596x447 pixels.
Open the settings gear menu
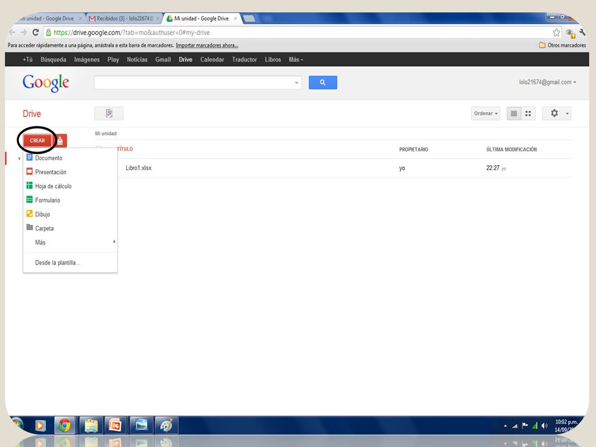pyautogui.click(x=556, y=113)
